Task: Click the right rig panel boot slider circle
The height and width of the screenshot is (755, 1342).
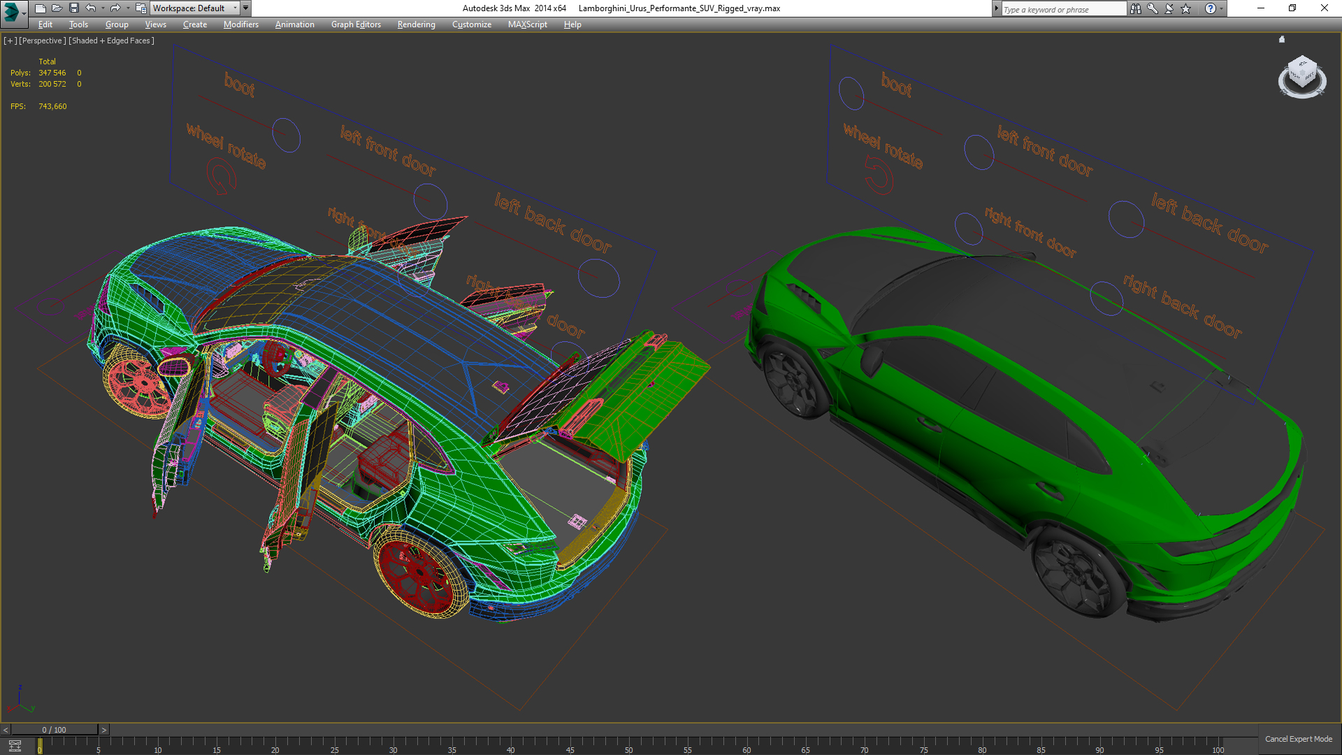Action: 851,94
